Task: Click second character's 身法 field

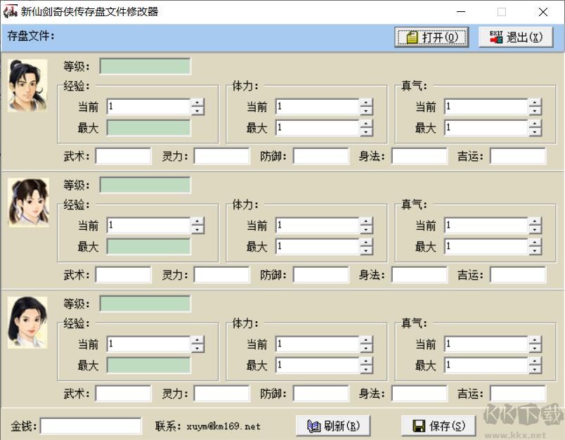Action: point(420,275)
